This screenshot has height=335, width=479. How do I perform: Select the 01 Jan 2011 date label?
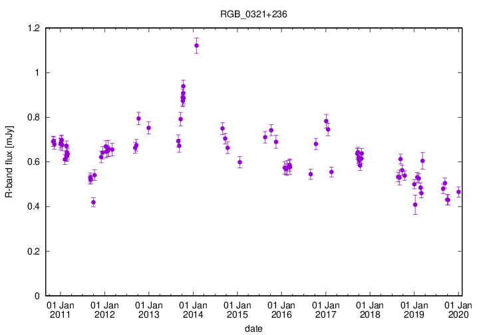point(60,309)
